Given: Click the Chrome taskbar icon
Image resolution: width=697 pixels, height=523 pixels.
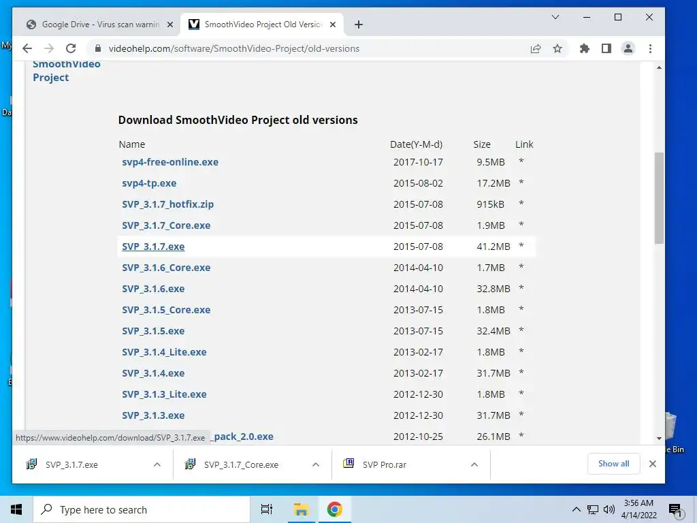Looking at the screenshot, I should 334,509.
